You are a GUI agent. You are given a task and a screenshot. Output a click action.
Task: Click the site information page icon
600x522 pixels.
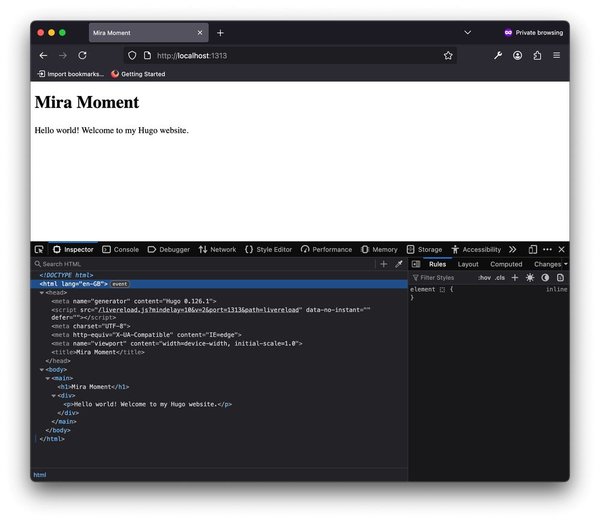click(x=148, y=55)
